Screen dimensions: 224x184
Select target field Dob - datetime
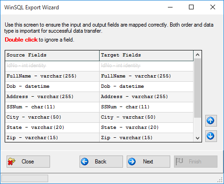coord(146,86)
